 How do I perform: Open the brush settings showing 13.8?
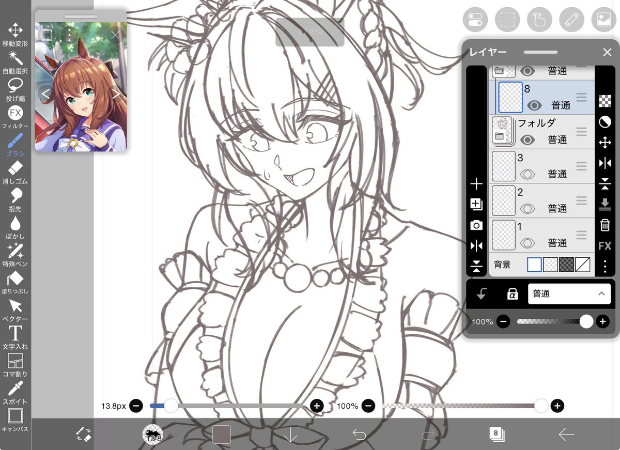tap(152, 435)
